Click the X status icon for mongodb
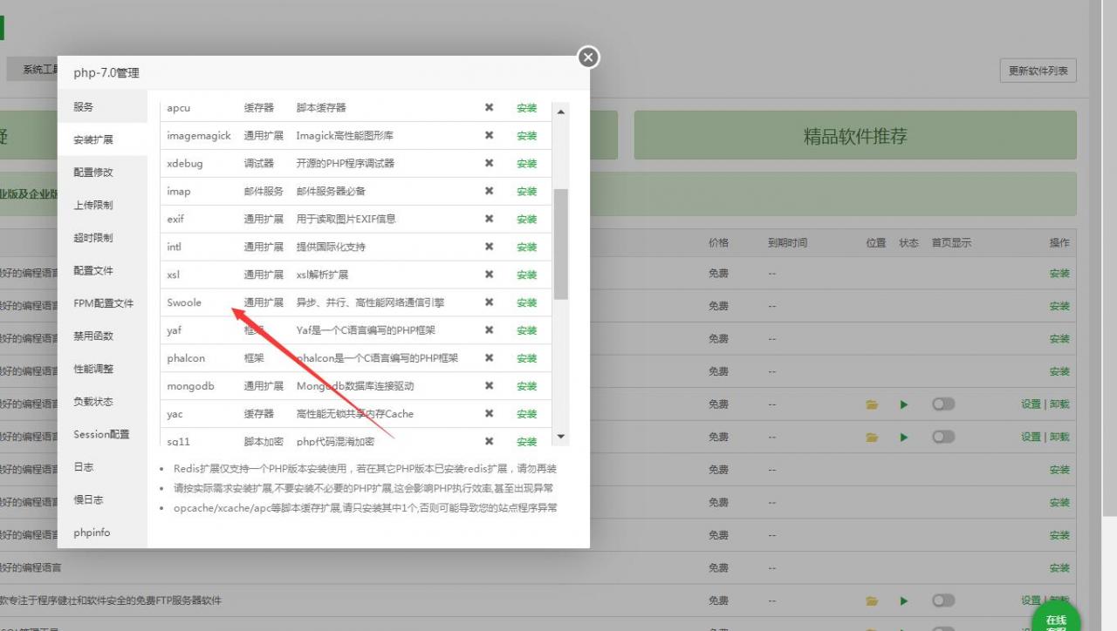Viewport: 1117px width, 631px height. tap(489, 386)
